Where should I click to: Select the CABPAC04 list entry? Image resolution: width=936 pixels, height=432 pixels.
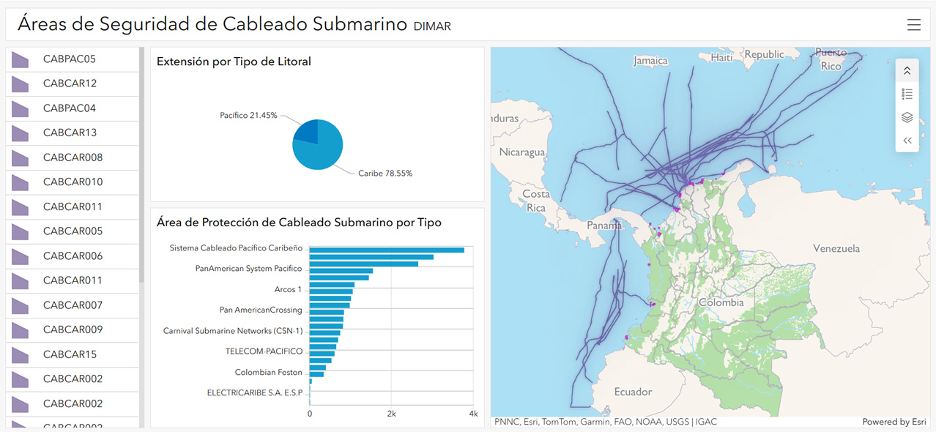click(70, 108)
